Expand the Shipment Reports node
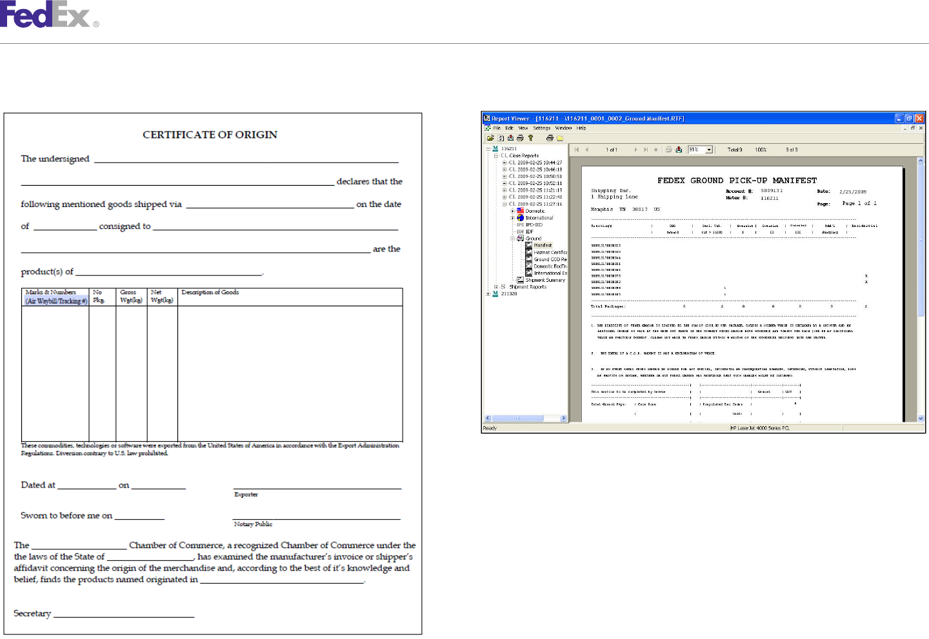Screen dimensions: 929x639 pos(496,287)
